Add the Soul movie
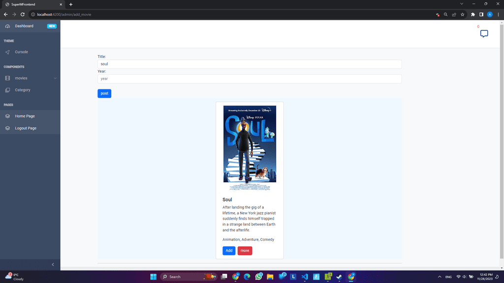 (x=229, y=251)
